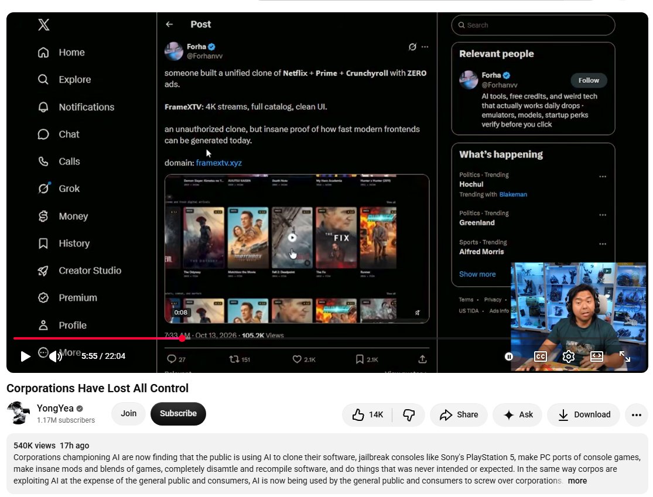Click the Ask button
Screen dimensions: 653x497
[x=518, y=414]
